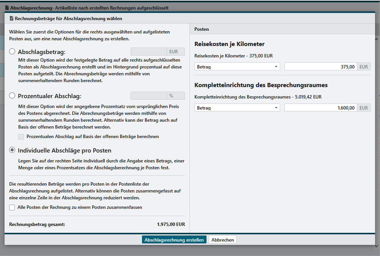Viewport: 380px width, 256px height.
Task: Focus the 1.600,00 amount input
Action: click(x=321, y=108)
